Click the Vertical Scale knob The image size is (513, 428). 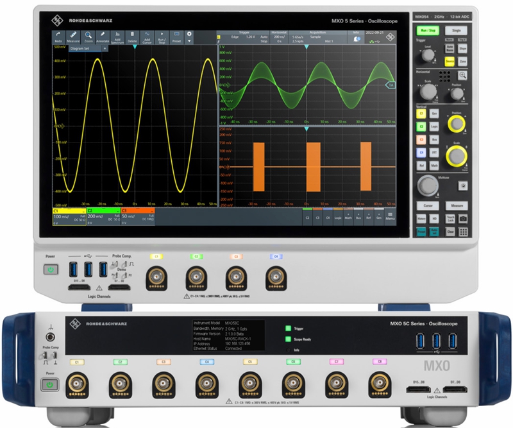[x=457, y=156]
